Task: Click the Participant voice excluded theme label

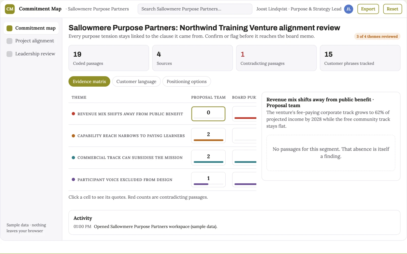Action: click(x=125, y=180)
